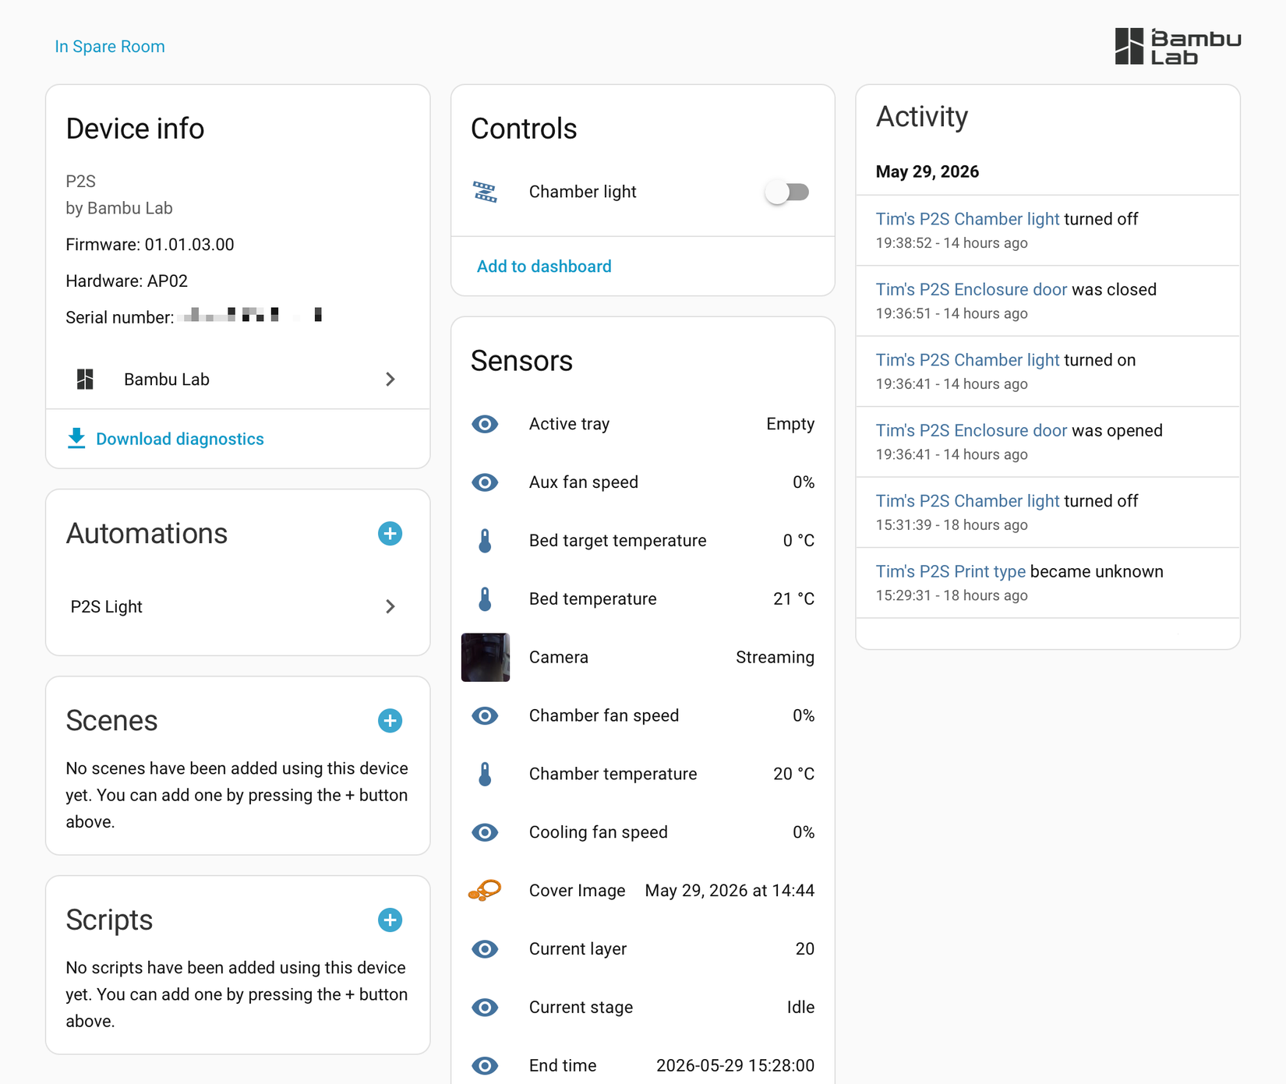Open Chamber light link at 15:31:39 entry
The image size is (1286, 1084).
(967, 501)
